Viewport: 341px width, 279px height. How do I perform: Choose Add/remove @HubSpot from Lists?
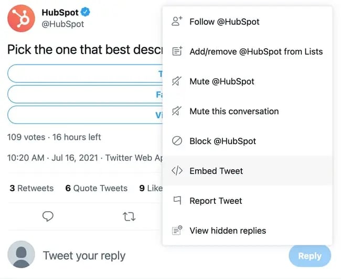tap(256, 51)
